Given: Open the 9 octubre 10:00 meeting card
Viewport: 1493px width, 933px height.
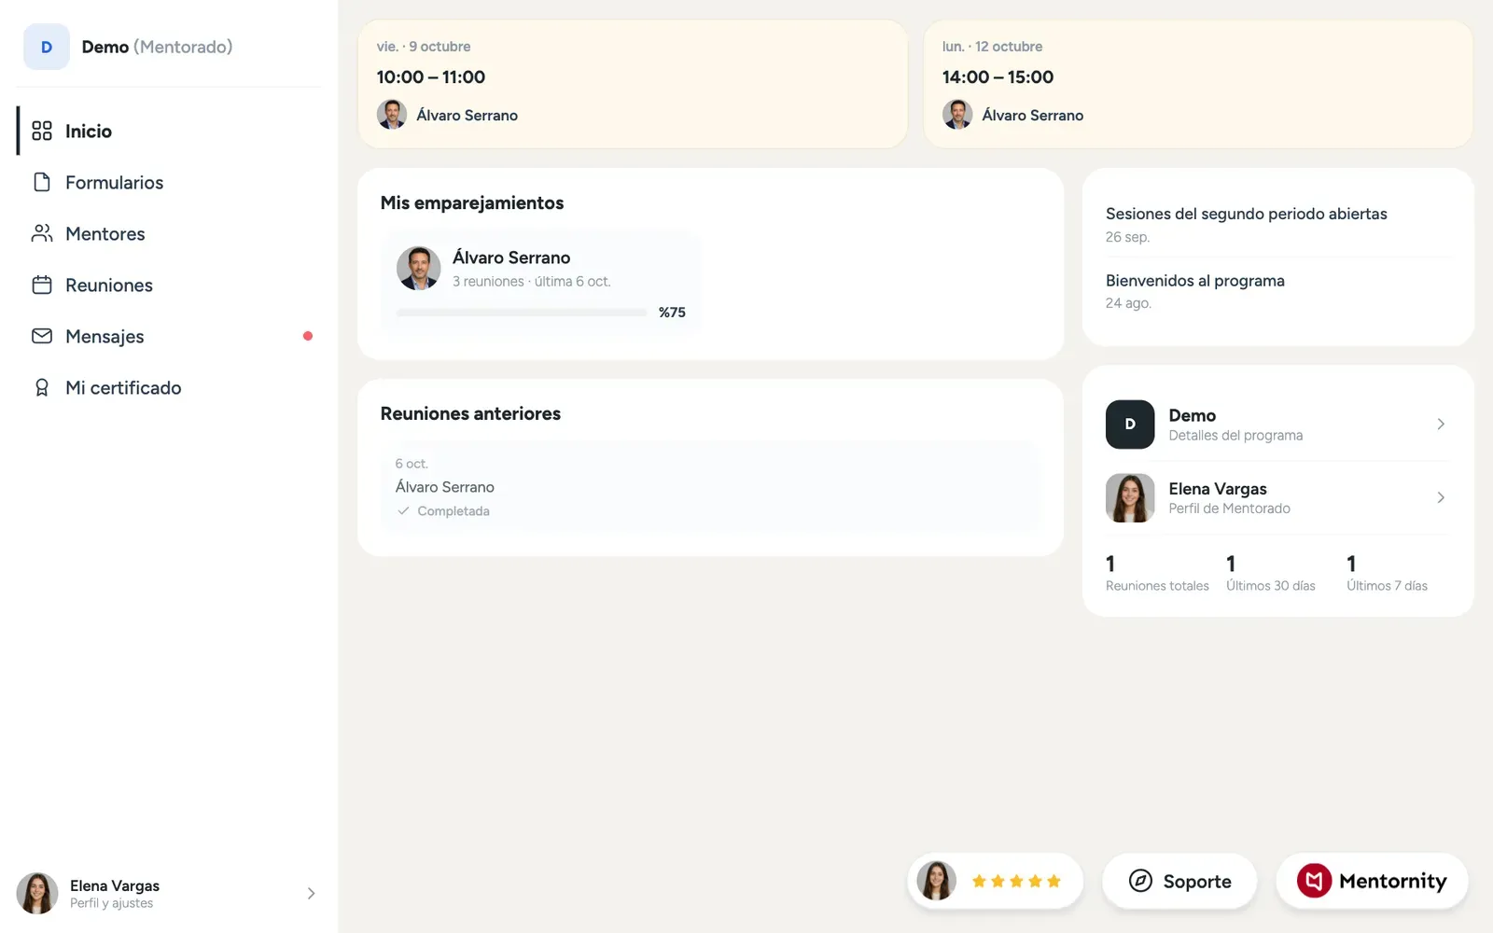Looking at the screenshot, I should click(633, 84).
